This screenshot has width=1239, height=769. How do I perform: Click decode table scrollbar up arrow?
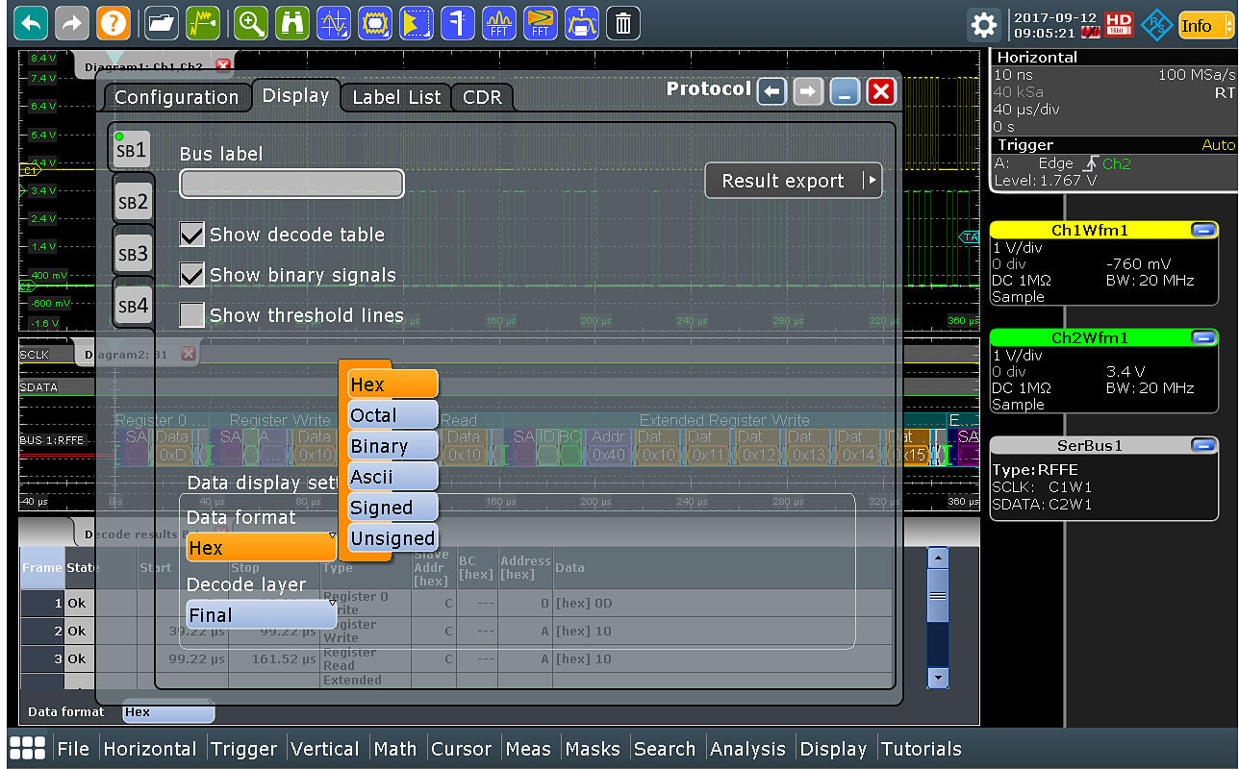pos(938,558)
